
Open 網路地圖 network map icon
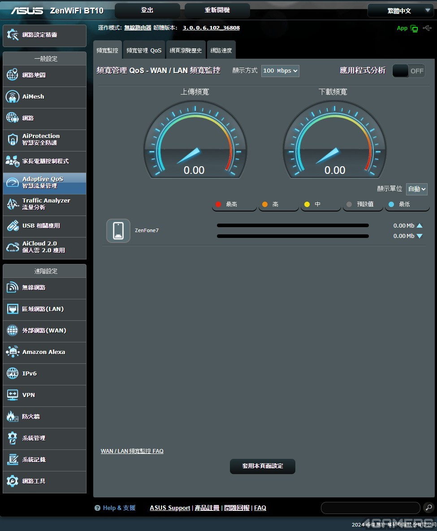tap(13, 75)
